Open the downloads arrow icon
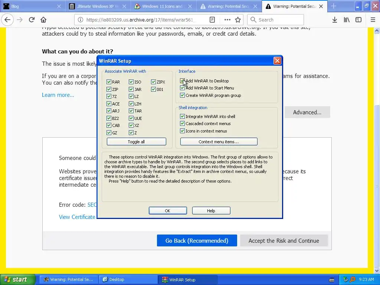 pos(335,20)
